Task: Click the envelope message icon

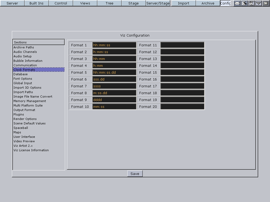Action: coord(237,3)
